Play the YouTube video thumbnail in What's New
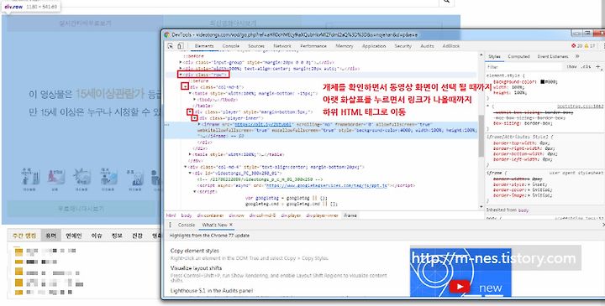Viewport: 605px width, 306px height. click(x=459, y=287)
